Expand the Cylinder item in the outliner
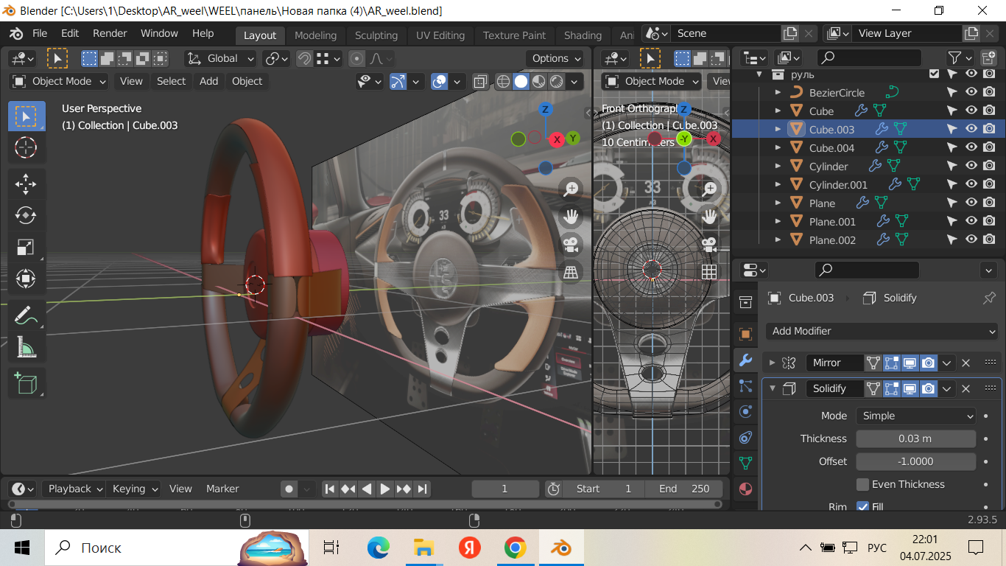The image size is (1006, 566). [x=778, y=167]
